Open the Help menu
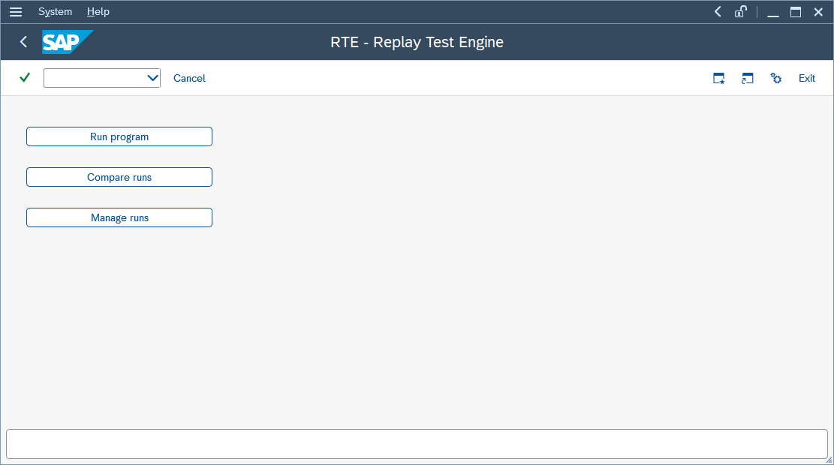Image resolution: width=834 pixels, height=465 pixels. pos(98,12)
